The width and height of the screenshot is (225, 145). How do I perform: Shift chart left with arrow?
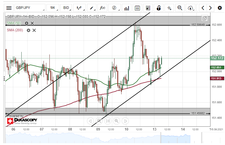(x=203, y=8)
